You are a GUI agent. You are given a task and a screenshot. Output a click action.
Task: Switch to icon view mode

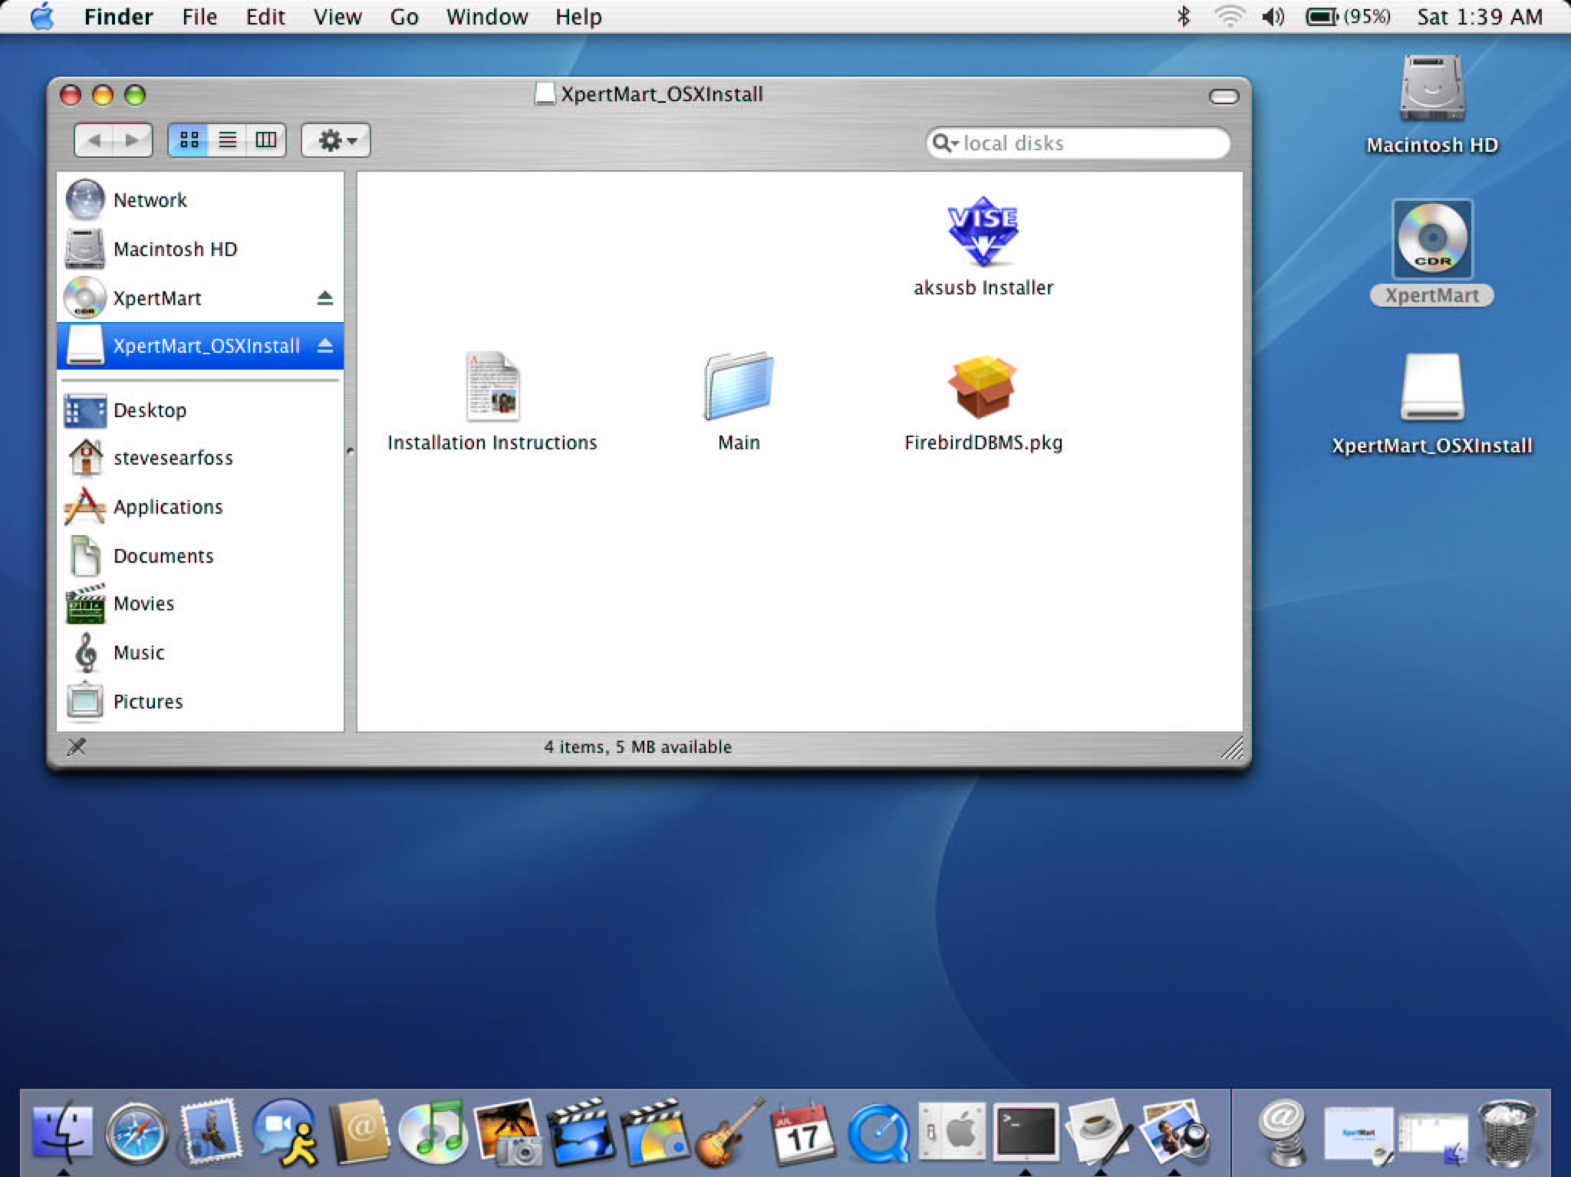[189, 140]
